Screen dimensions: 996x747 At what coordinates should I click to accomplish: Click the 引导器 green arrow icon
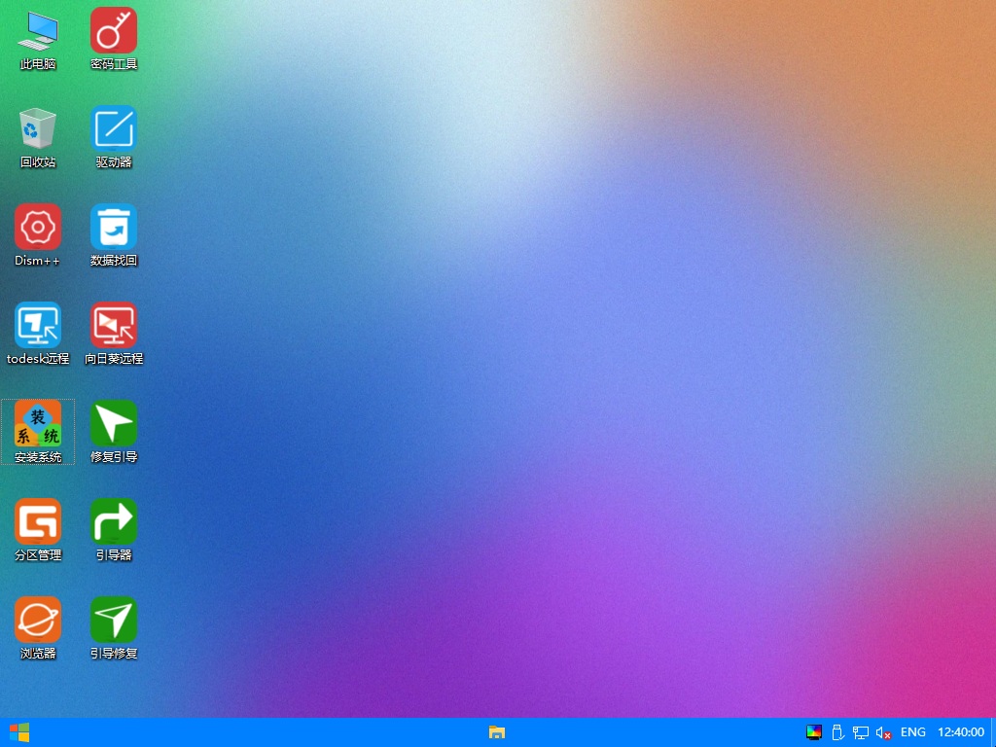114,522
